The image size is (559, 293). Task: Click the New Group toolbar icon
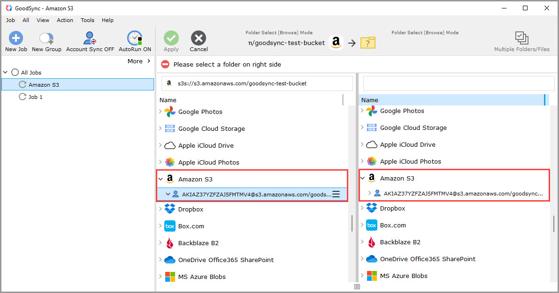tap(46, 38)
